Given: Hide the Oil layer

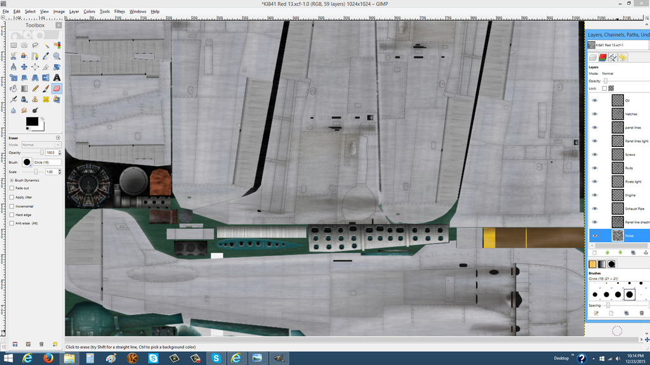Looking at the screenshot, I should point(594,101).
